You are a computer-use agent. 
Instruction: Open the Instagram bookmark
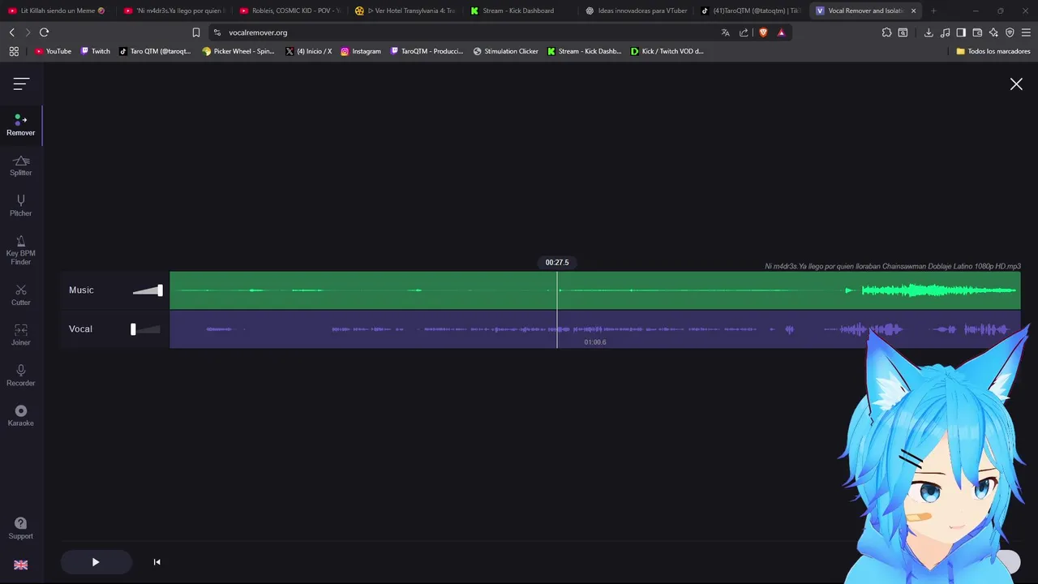(361, 51)
